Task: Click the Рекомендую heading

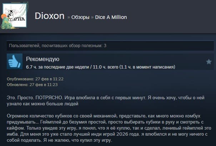Action: pos(43,59)
